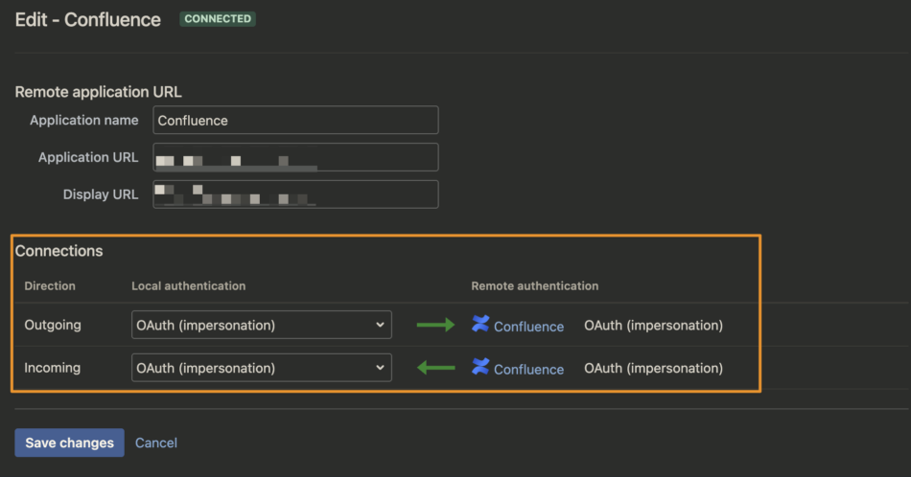This screenshot has width=911, height=477.
Task: Open the Outgoing local authentication dropdown
Action: (x=262, y=325)
